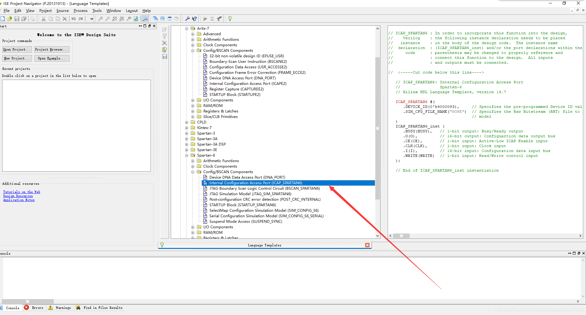Open the Tools menu
Screen dimensions: 586x315
click(x=97, y=11)
